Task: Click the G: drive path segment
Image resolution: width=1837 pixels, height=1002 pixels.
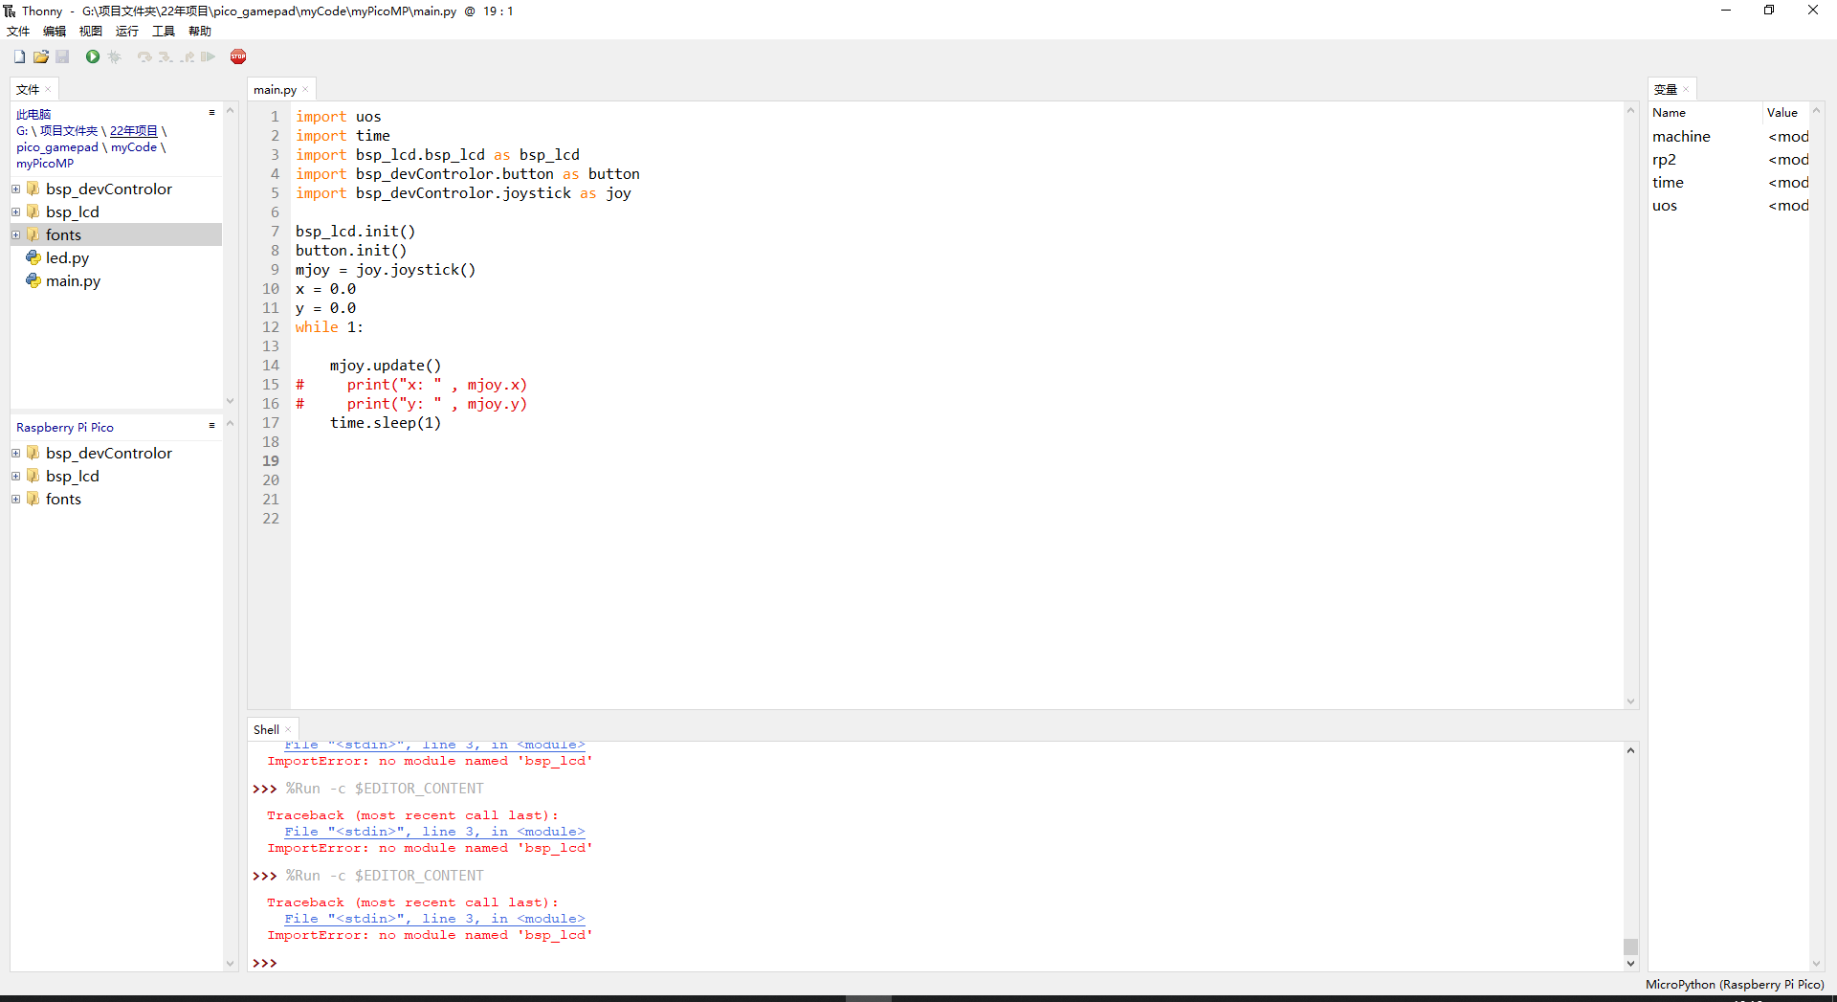Action: point(22,131)
